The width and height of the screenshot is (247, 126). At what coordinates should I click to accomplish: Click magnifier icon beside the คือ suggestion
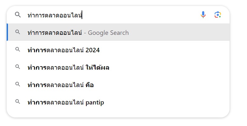point(18,84)
